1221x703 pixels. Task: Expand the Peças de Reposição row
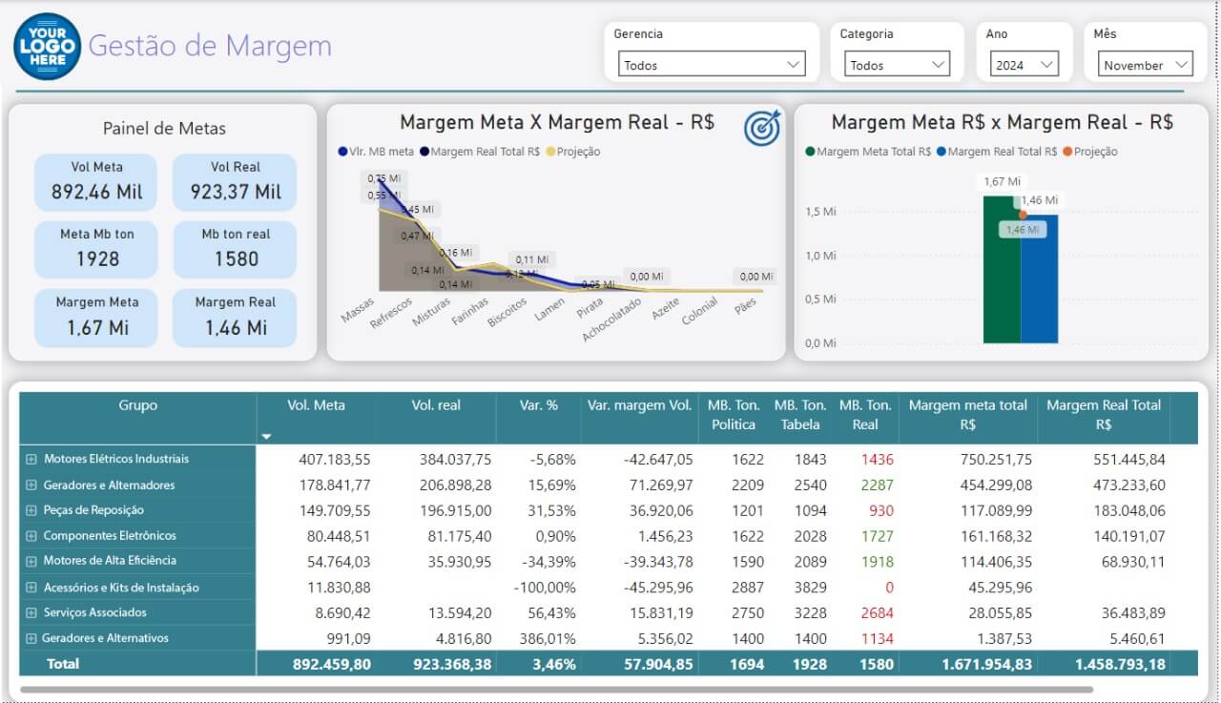coord(31,510)
